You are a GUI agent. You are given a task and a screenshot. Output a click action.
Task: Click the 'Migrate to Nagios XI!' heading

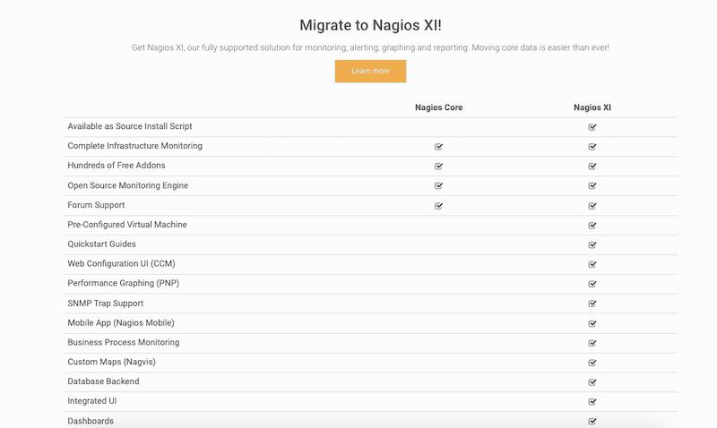pos(370,25)
